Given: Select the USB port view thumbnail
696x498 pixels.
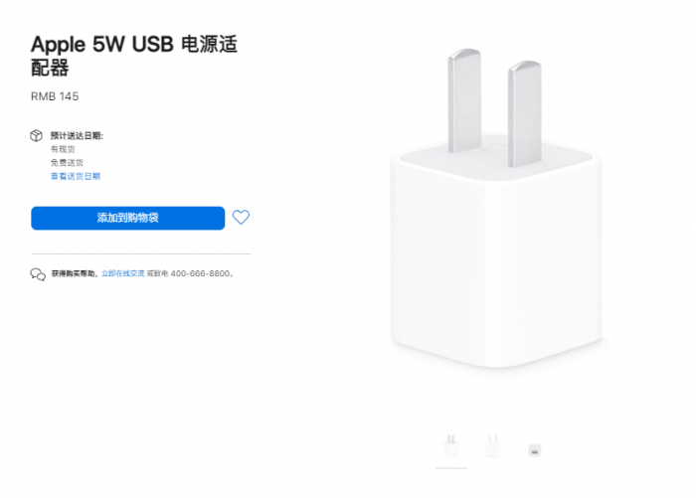Looking at the screenshot, I should [535, 450].
